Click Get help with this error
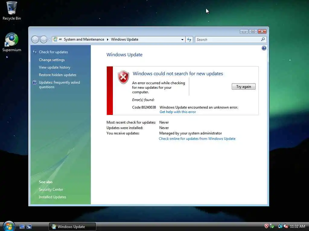 tap(178, 112)
